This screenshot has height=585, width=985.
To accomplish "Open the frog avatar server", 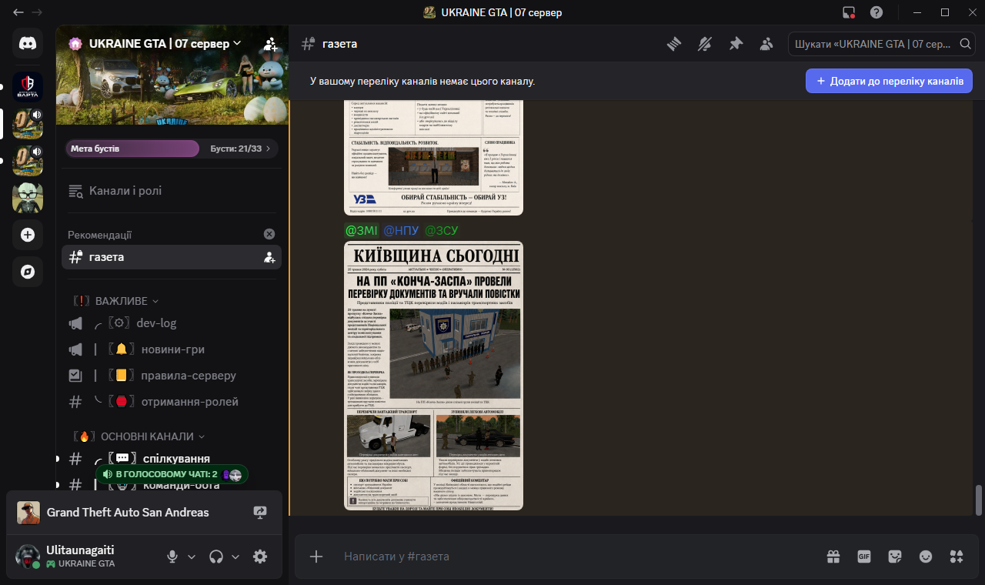I will [x=28, y=198].
